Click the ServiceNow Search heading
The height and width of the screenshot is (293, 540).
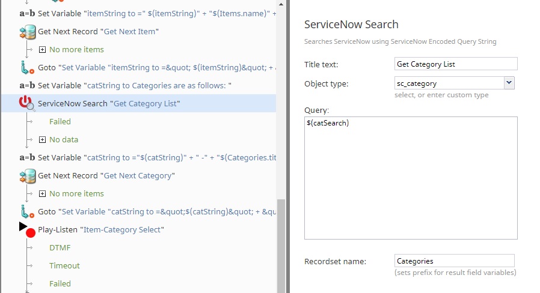point(351,25)
